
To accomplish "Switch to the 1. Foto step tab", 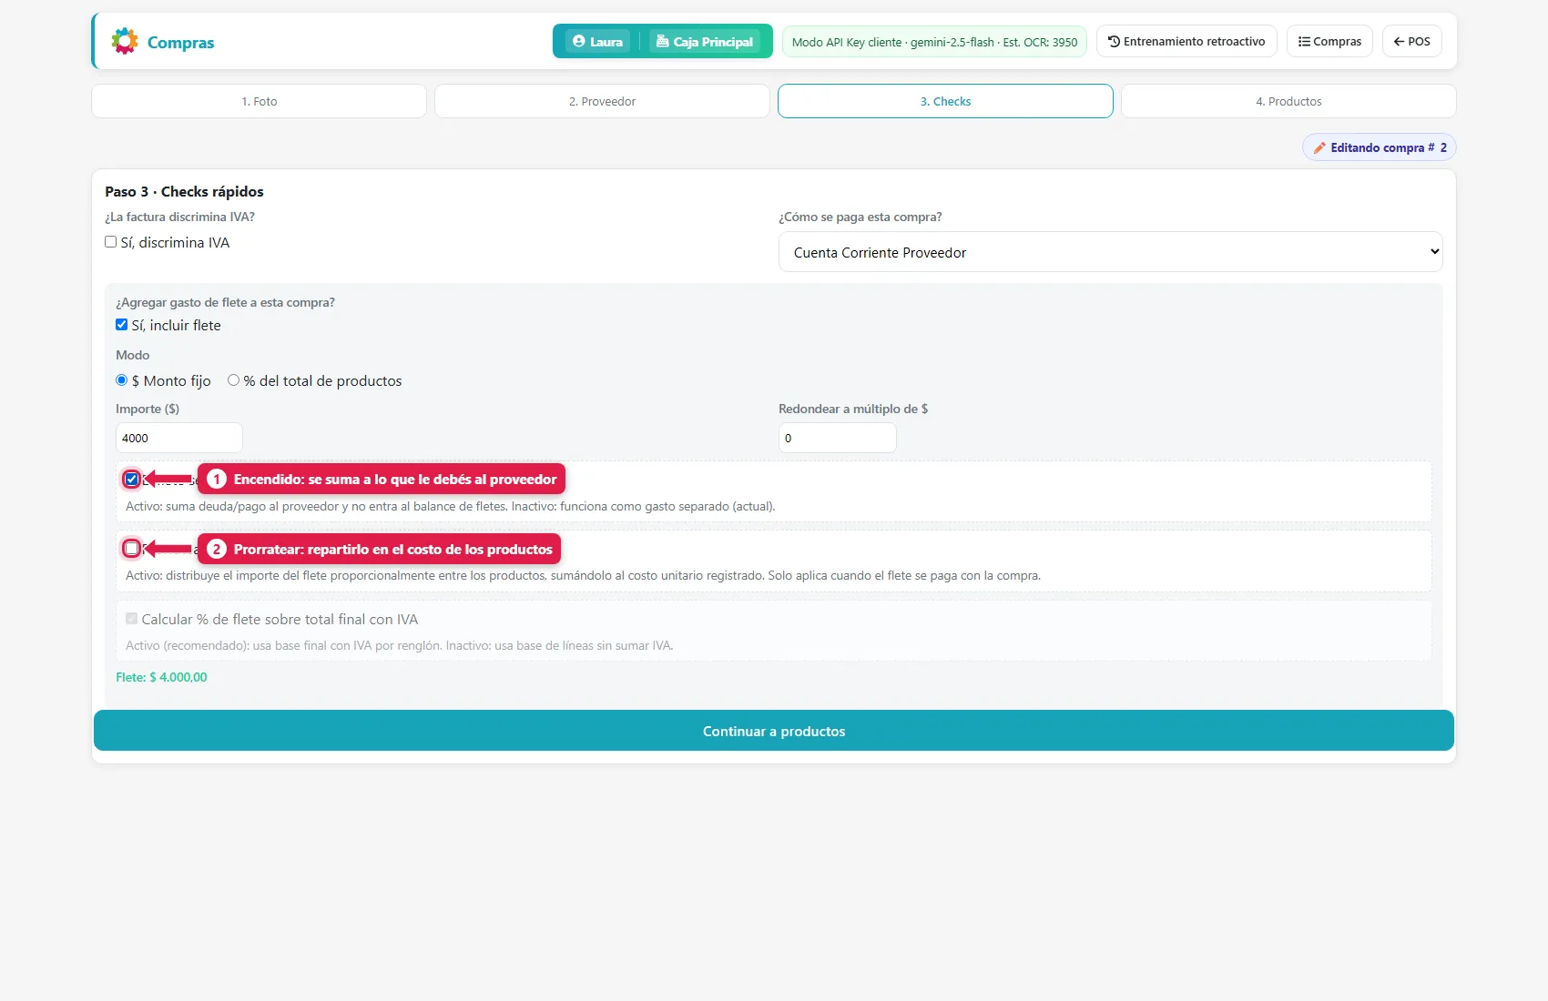I will [x=260, y=101].
